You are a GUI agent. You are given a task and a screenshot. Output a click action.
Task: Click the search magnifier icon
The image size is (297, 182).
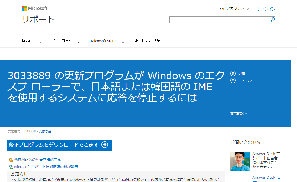[273, 19]
